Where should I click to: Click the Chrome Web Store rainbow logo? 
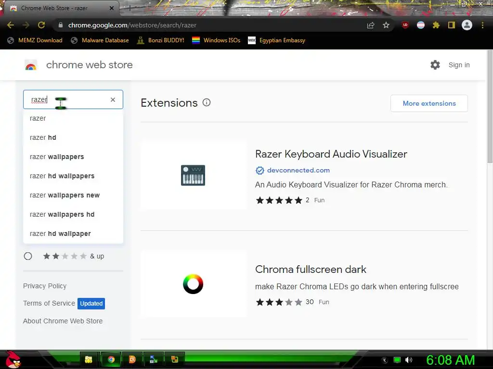click(x=31, y=65)
